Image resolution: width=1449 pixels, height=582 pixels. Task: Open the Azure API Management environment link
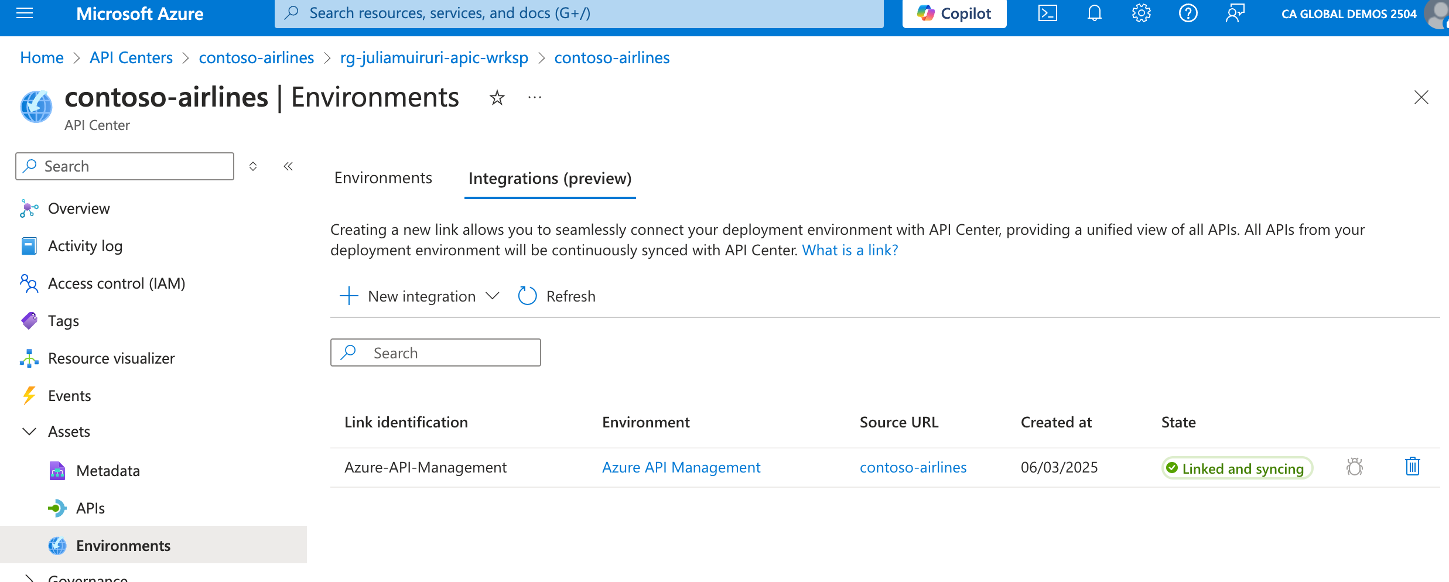pos(681,467)
